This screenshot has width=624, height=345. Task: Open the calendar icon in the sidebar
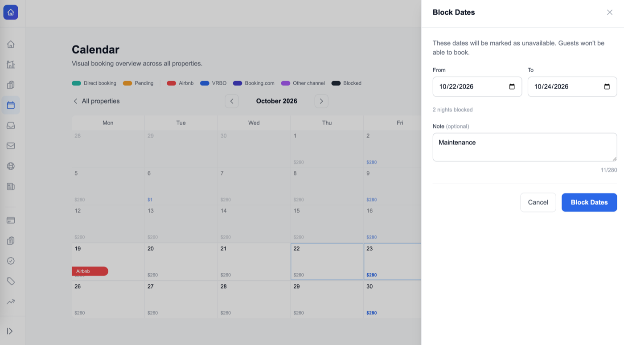coord(11,105)
